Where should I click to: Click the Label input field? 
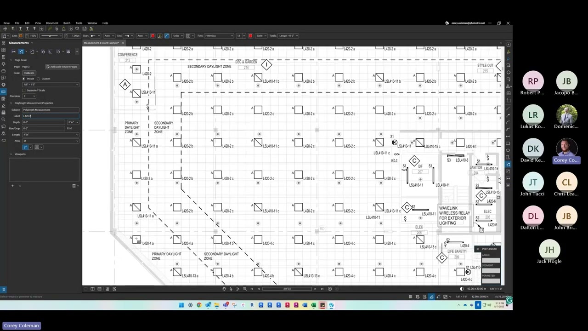click(x=51, y=116)
